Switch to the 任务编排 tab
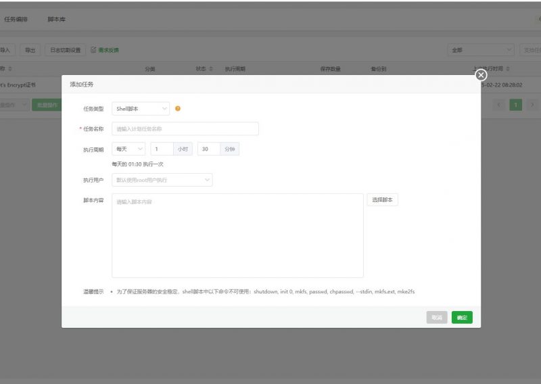The image size is (541, 384). (x=16, y=20)
